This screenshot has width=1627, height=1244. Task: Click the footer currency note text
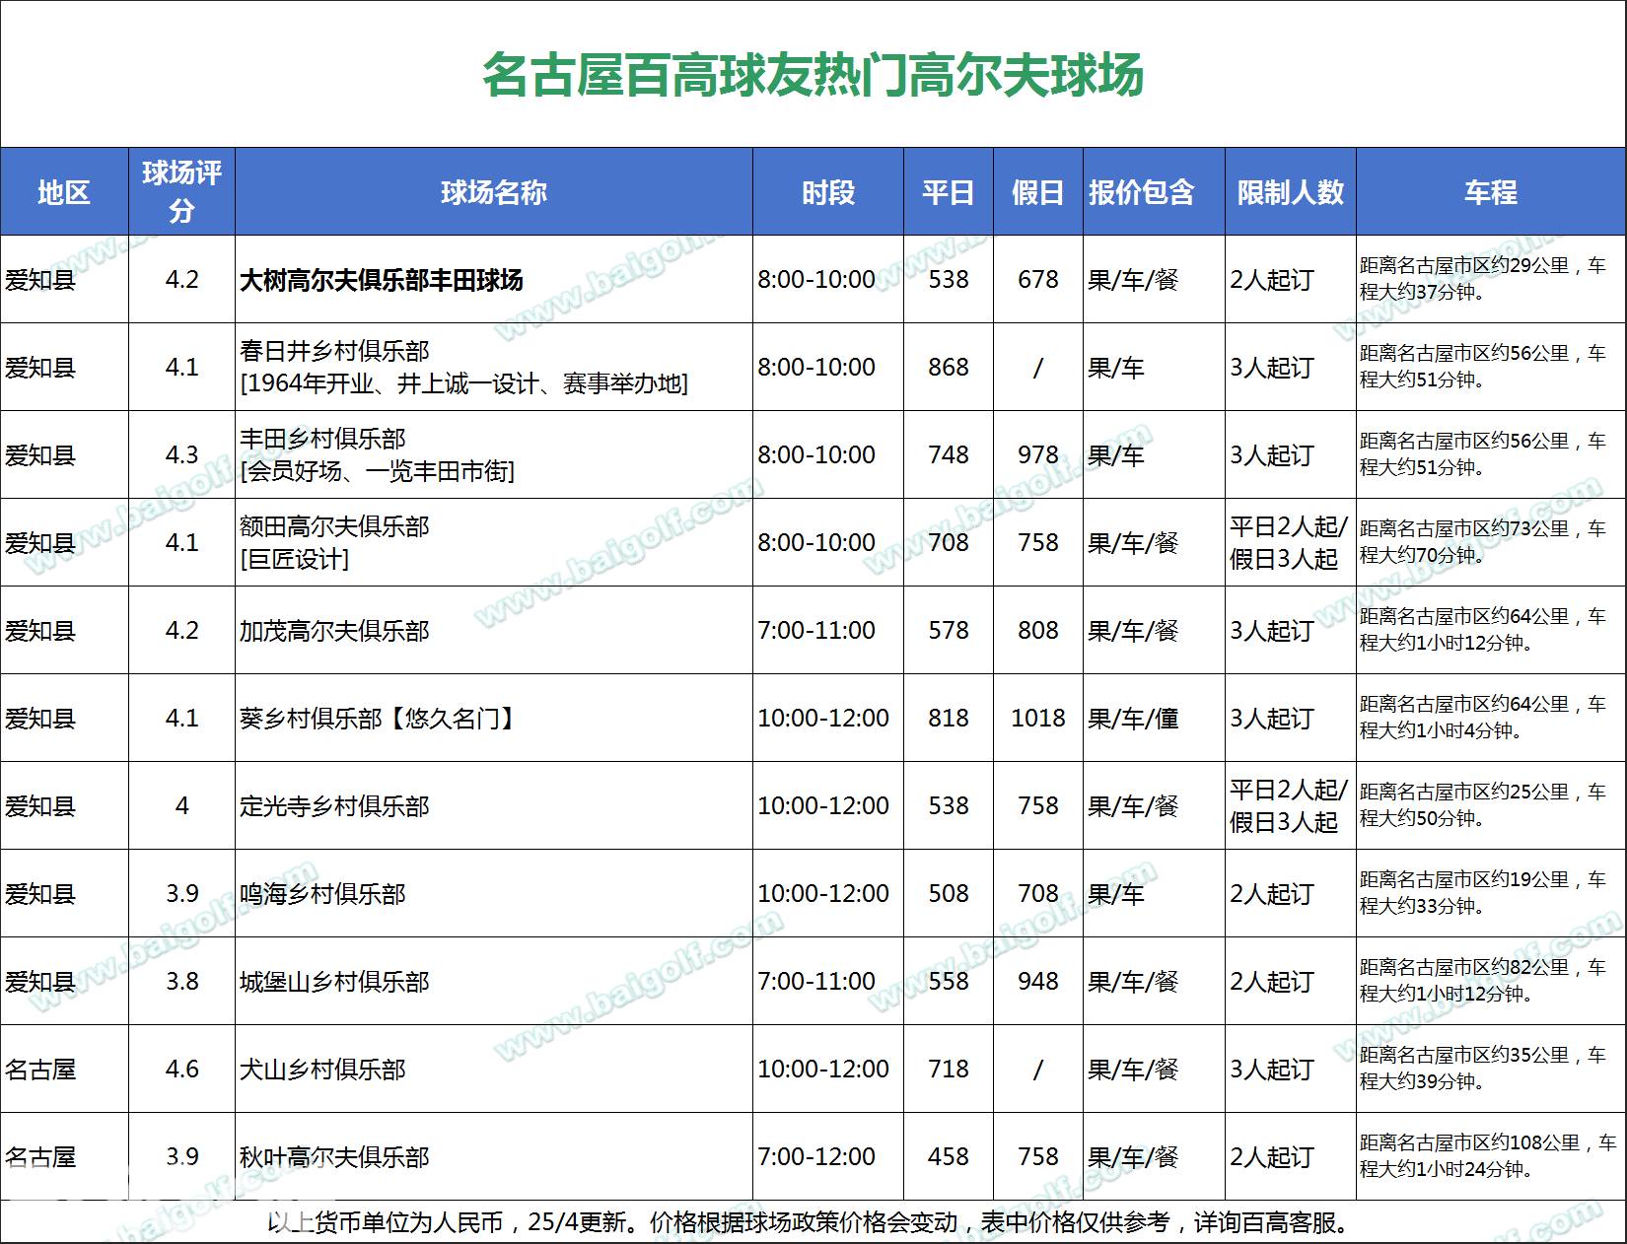point(809,1222)
